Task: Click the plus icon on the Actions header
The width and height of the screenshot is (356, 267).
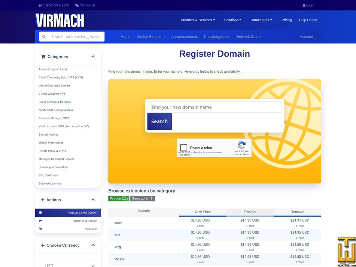Action: point(42,200)
